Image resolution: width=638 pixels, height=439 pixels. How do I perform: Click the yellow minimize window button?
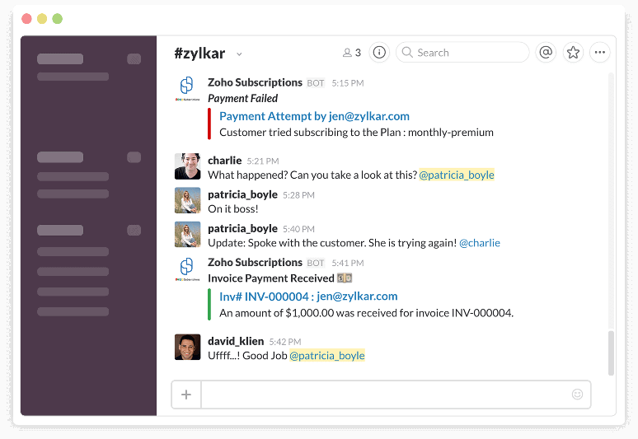(x=42, y=19)
